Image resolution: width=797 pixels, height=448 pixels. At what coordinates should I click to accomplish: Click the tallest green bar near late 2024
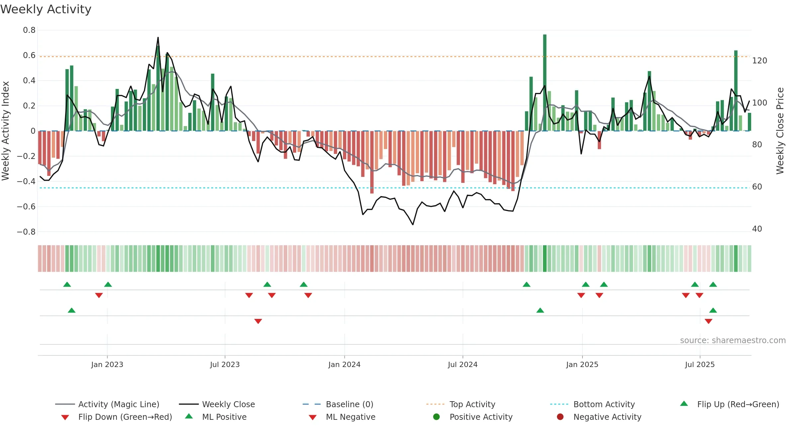[545, 83]
